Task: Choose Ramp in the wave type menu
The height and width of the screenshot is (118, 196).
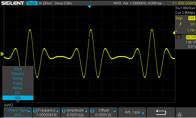Action: (x=18, y=79)
